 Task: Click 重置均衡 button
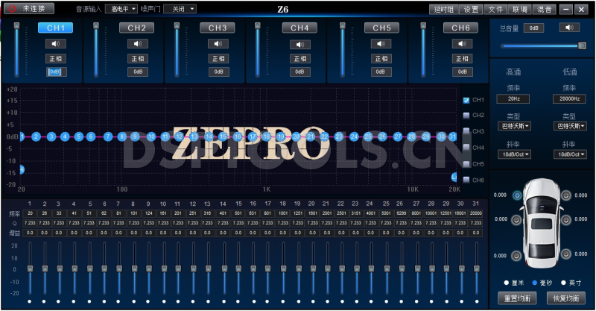click(517, 298)
